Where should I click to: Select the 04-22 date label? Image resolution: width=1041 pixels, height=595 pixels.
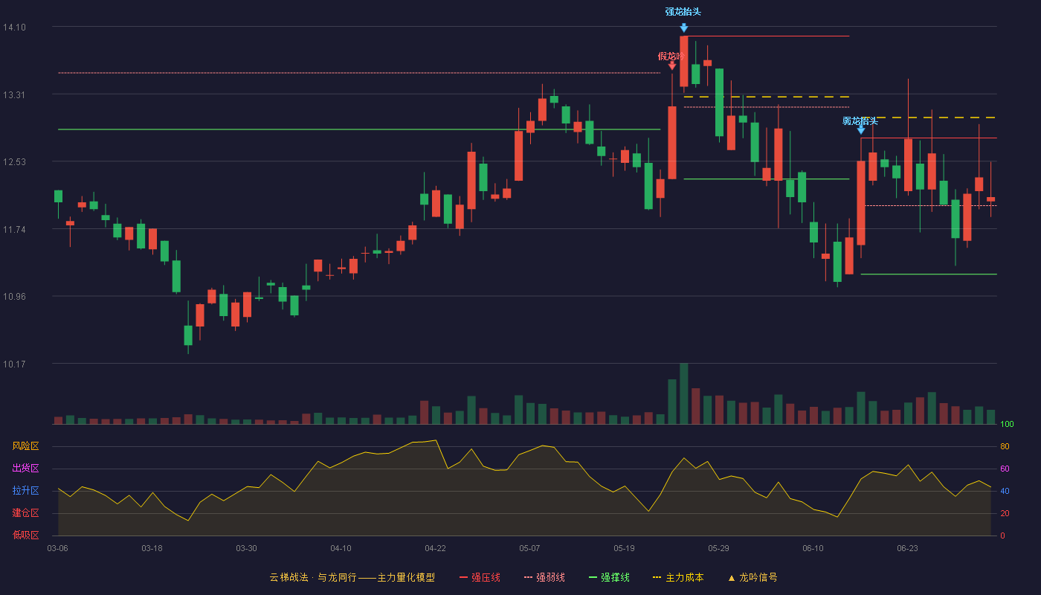(435, 548)
